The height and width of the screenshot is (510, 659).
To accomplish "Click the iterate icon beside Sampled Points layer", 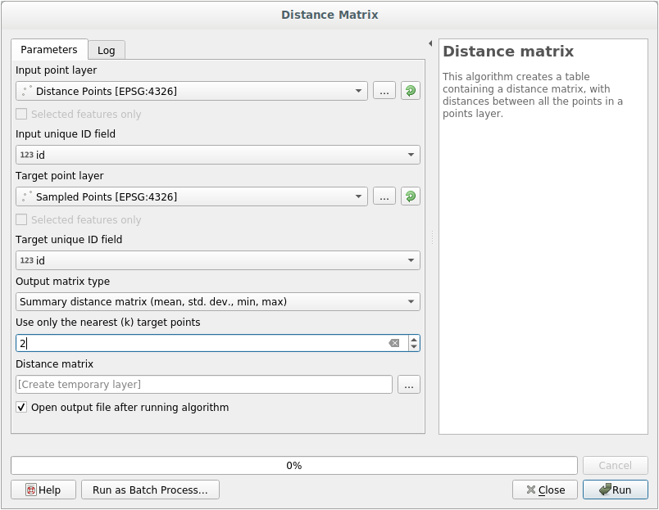I will tap(410, 196).
